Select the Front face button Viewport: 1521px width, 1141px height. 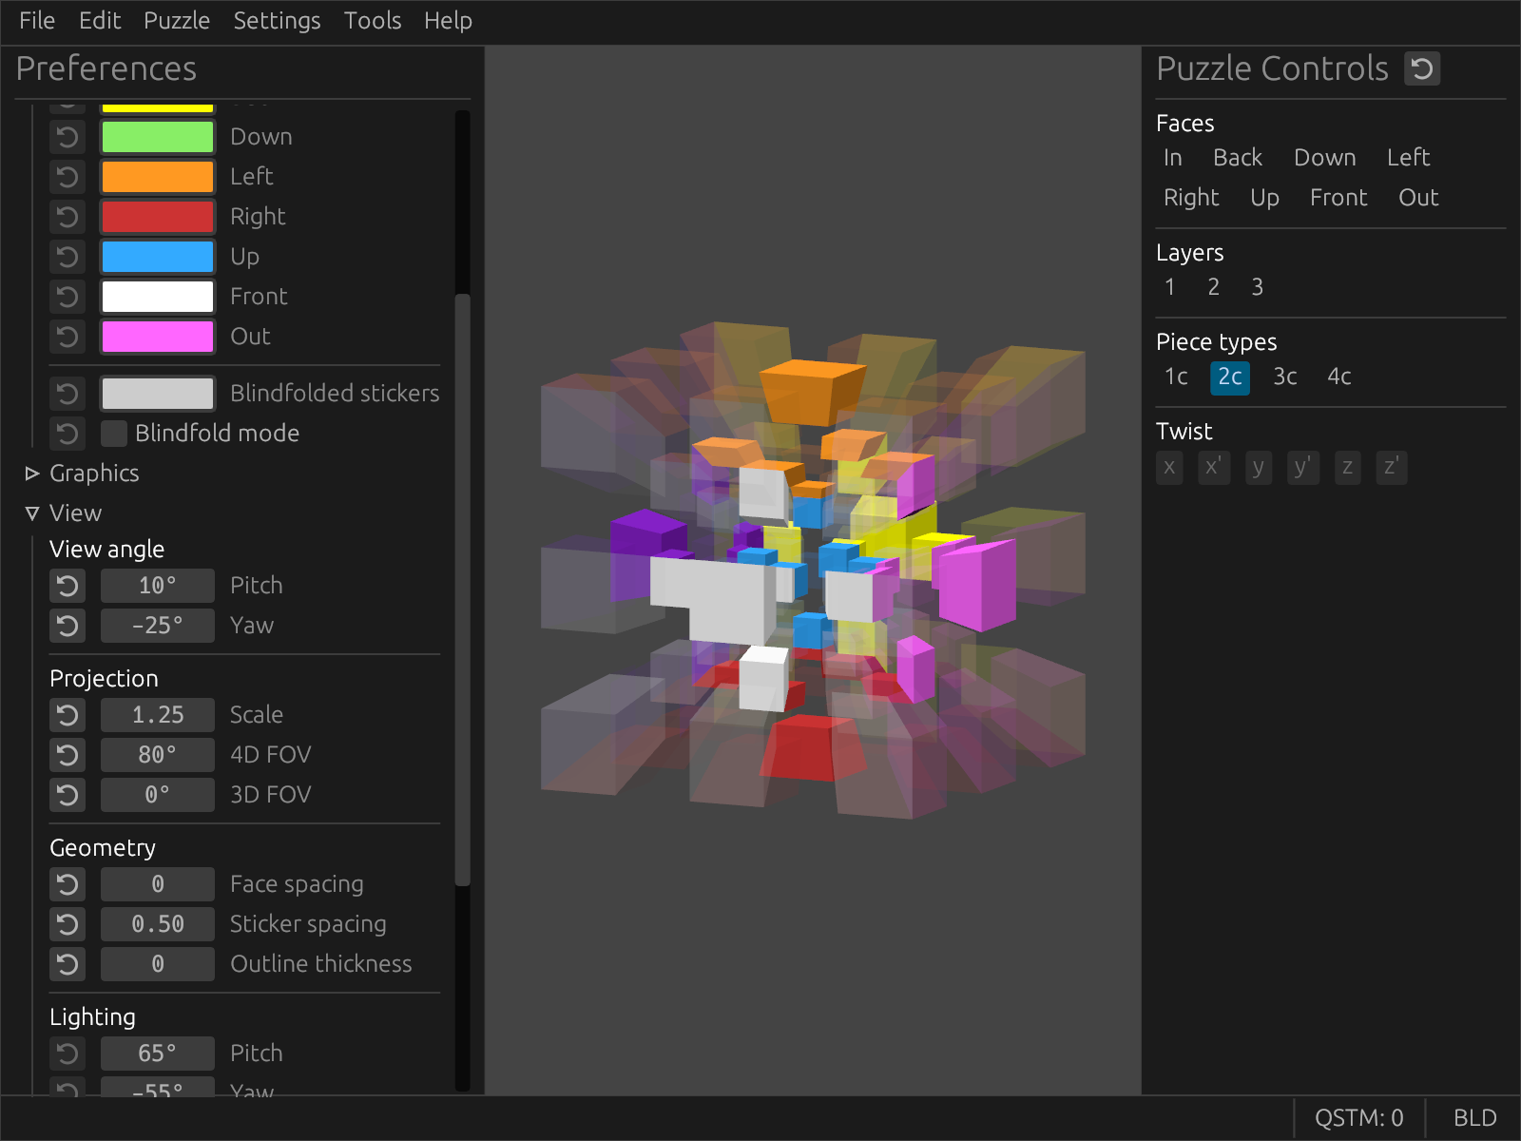[1338, 198]
